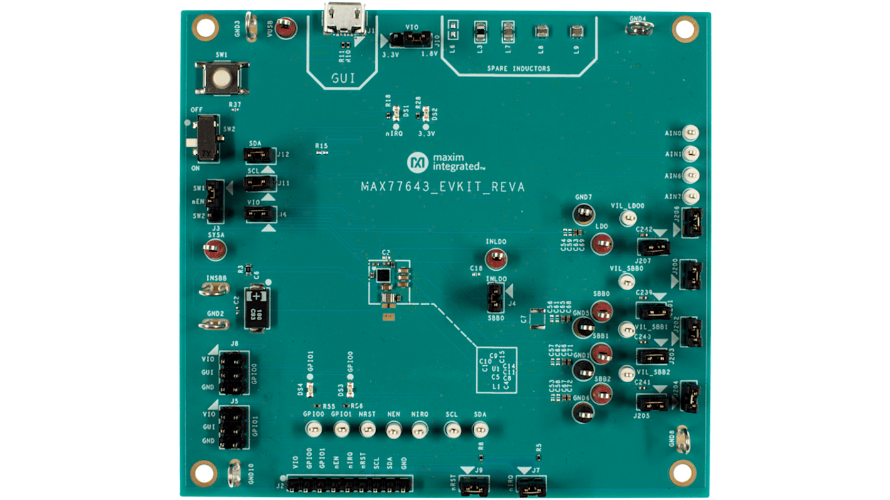Select the J9 nRST jumper
The height and width of the screenshot is (500, 890).
point(476,486)
